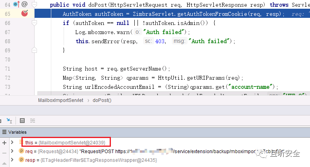Collapse the if block fold on line 66
The image size is (310, 167).
pos(34,23)
